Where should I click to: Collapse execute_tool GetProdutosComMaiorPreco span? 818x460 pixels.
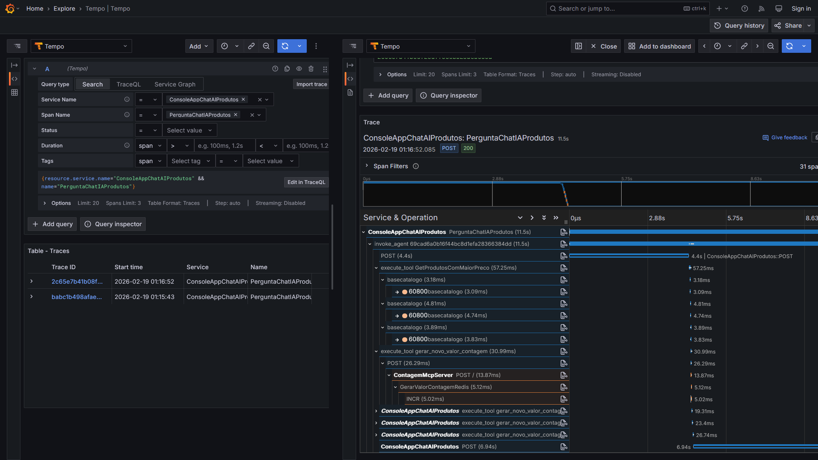[376, 268]
